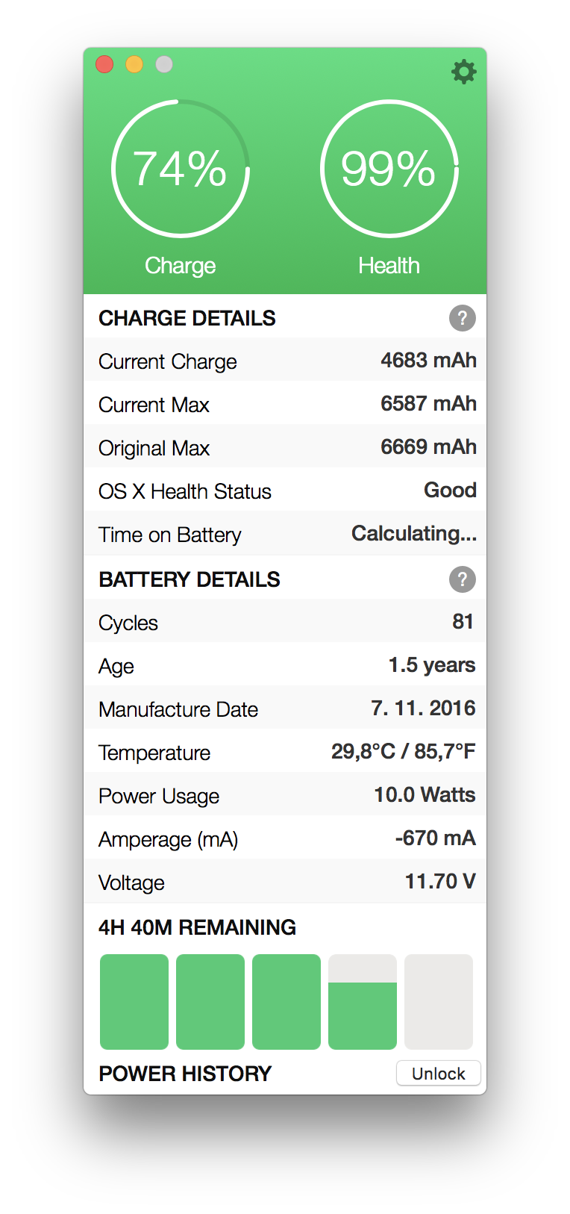Close the battery window with red button

[104, 64]
